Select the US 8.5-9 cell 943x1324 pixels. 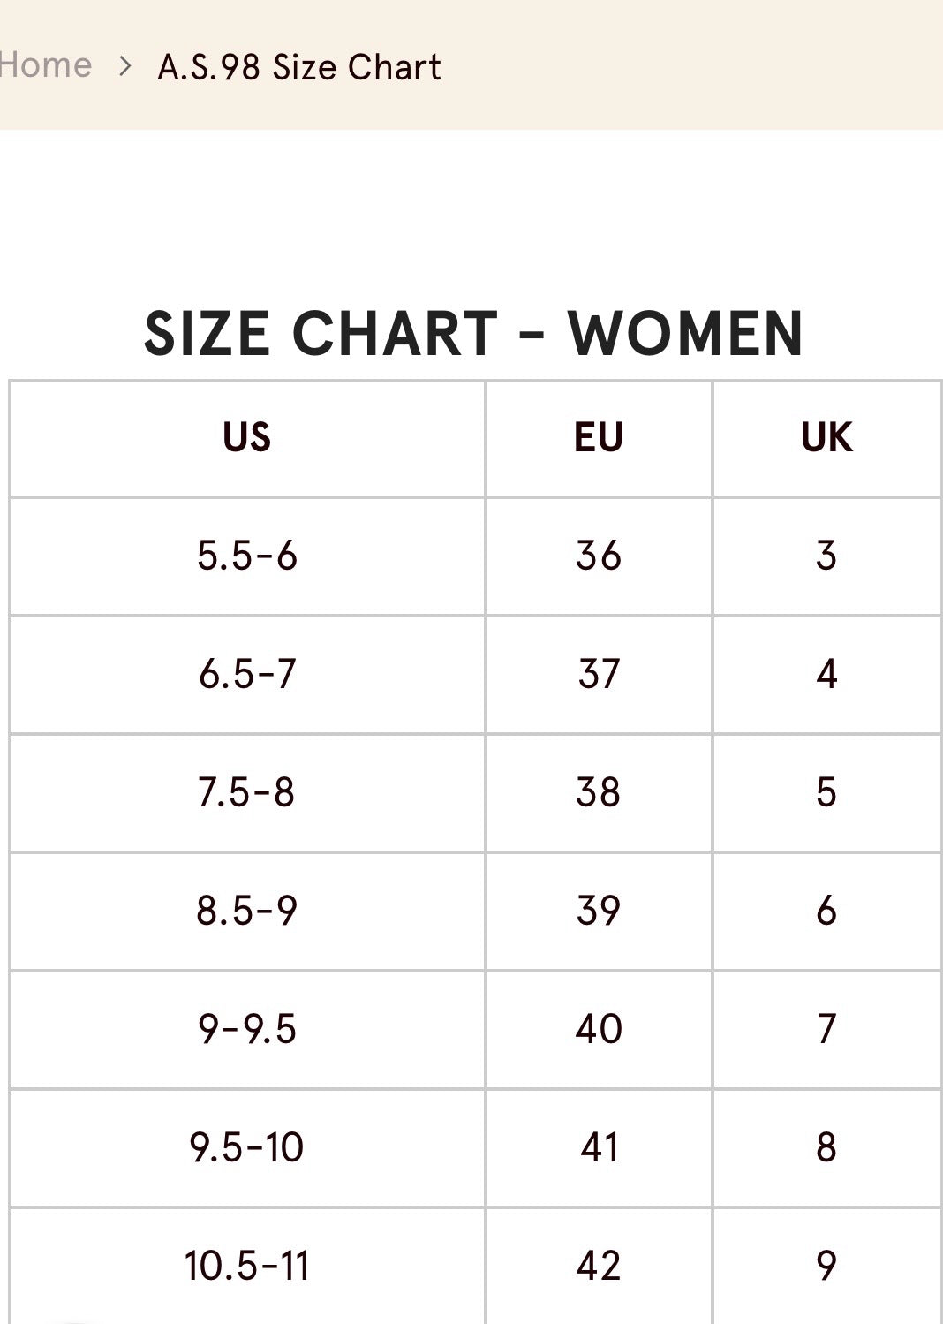click(247, 912)
